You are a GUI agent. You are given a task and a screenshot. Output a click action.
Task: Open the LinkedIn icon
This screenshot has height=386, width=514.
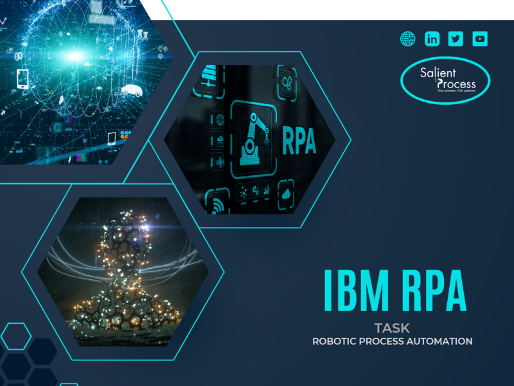(432, 39)
